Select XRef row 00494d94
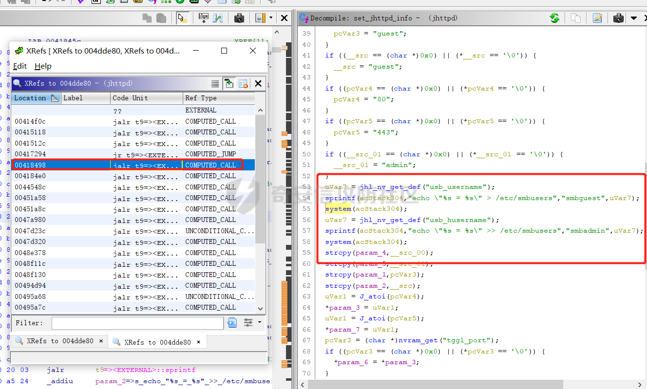Viewport: 647px width, 389px height. [133, 286]
